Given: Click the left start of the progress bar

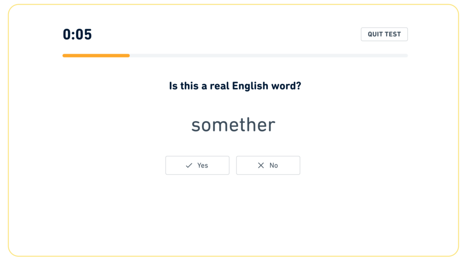Looking at the screenshot, I should pyautogui.click(x=65, y=55).
